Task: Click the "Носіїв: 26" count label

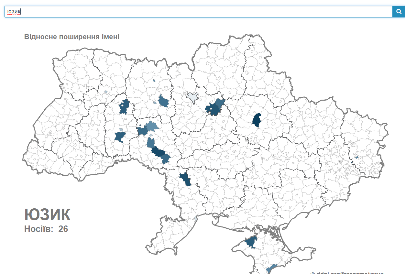Action: [x=46, y=229]
